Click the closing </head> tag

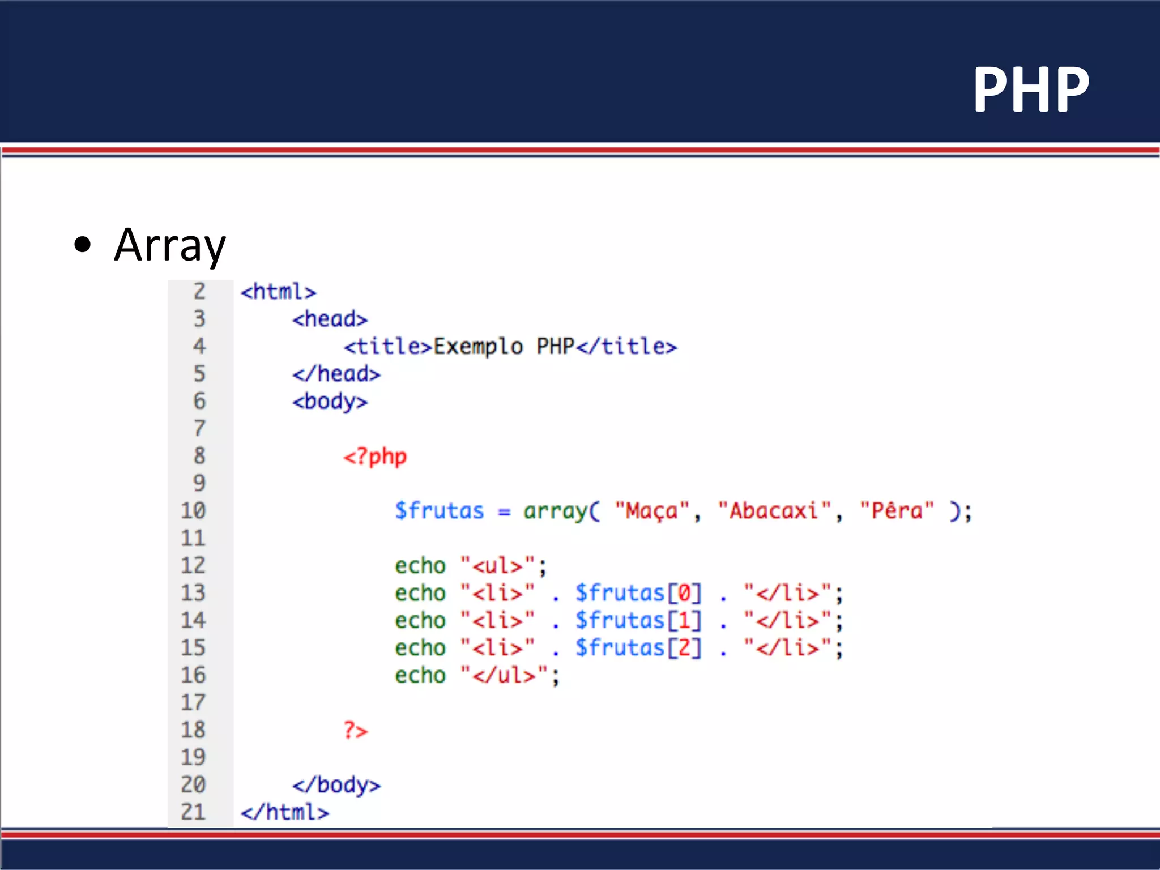pyautogui.click(x=336, y=374)
